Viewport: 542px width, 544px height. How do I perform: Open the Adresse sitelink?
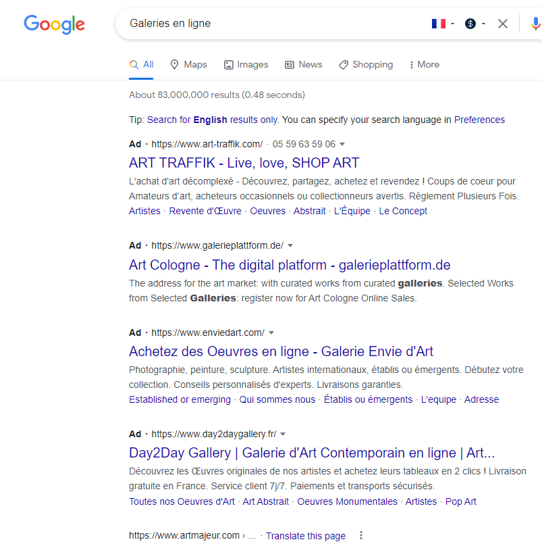pyautogui.click(x=481, y=399)
